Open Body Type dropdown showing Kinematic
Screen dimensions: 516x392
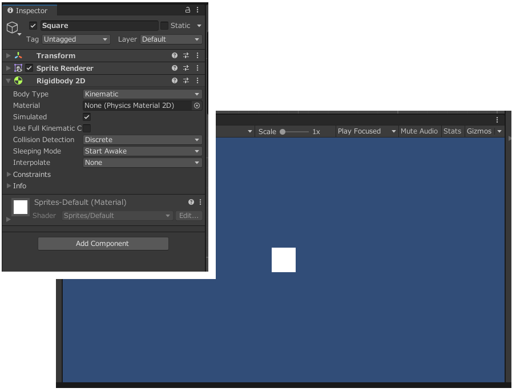click(143, 94)
